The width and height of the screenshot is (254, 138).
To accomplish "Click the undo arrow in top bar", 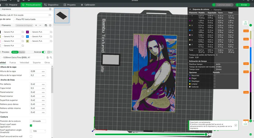I will 24,1.
